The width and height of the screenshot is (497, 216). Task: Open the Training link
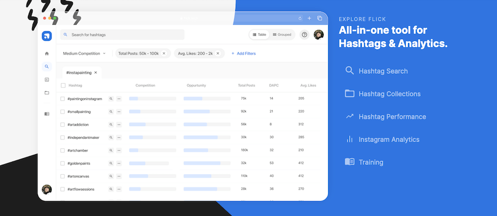tap(364, 162)
